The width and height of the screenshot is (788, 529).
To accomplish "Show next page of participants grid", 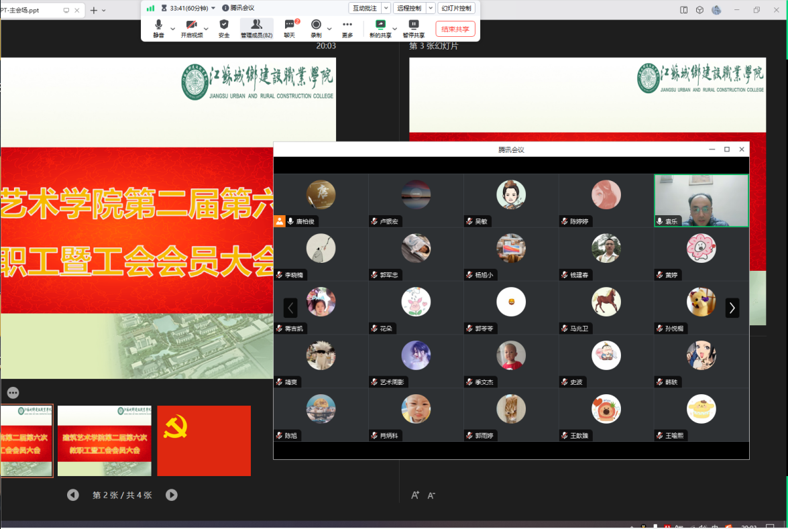I will tap(732, 308).
